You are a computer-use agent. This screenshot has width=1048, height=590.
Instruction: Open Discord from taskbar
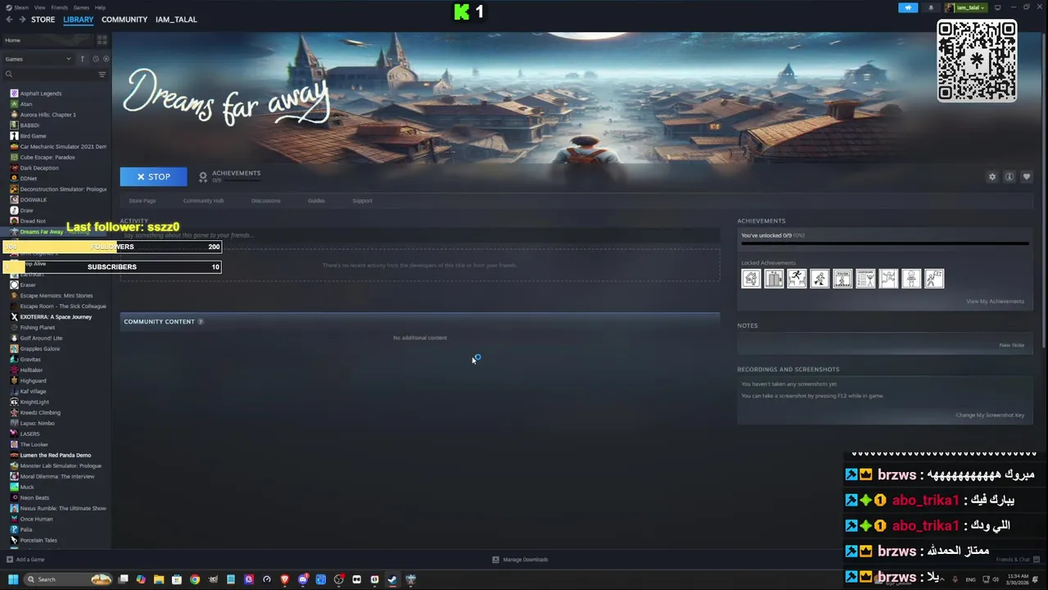[x=303, y=579]
